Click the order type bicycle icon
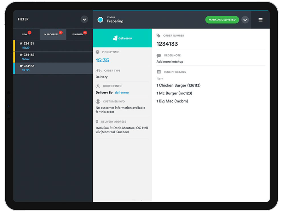The image size is (283, 212). [x=99, y=71]
